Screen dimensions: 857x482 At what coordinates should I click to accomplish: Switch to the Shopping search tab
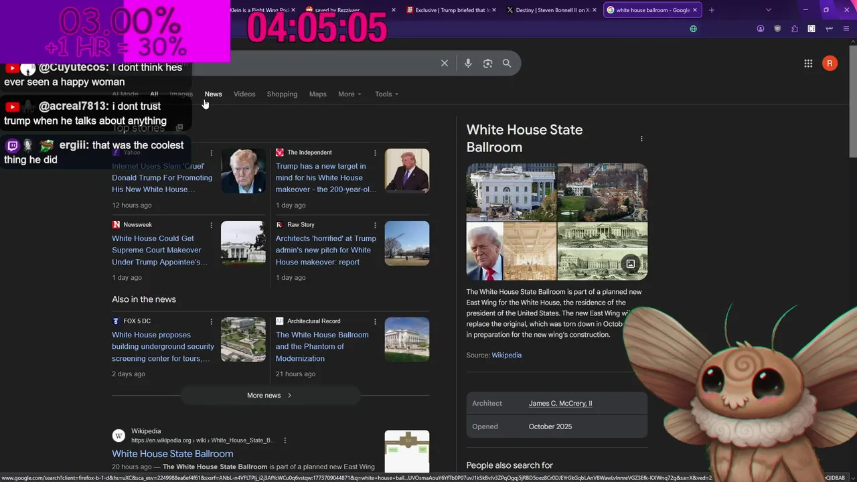coord(282,94)
